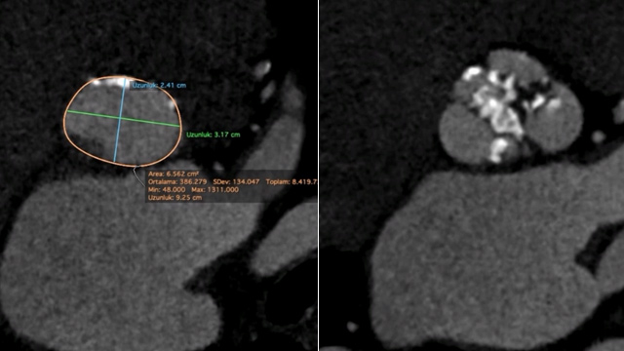The width and height of the screenshot is (624, 351).
Task: Click the 'SDev: 134.047' value
Action: click(236, 182)
